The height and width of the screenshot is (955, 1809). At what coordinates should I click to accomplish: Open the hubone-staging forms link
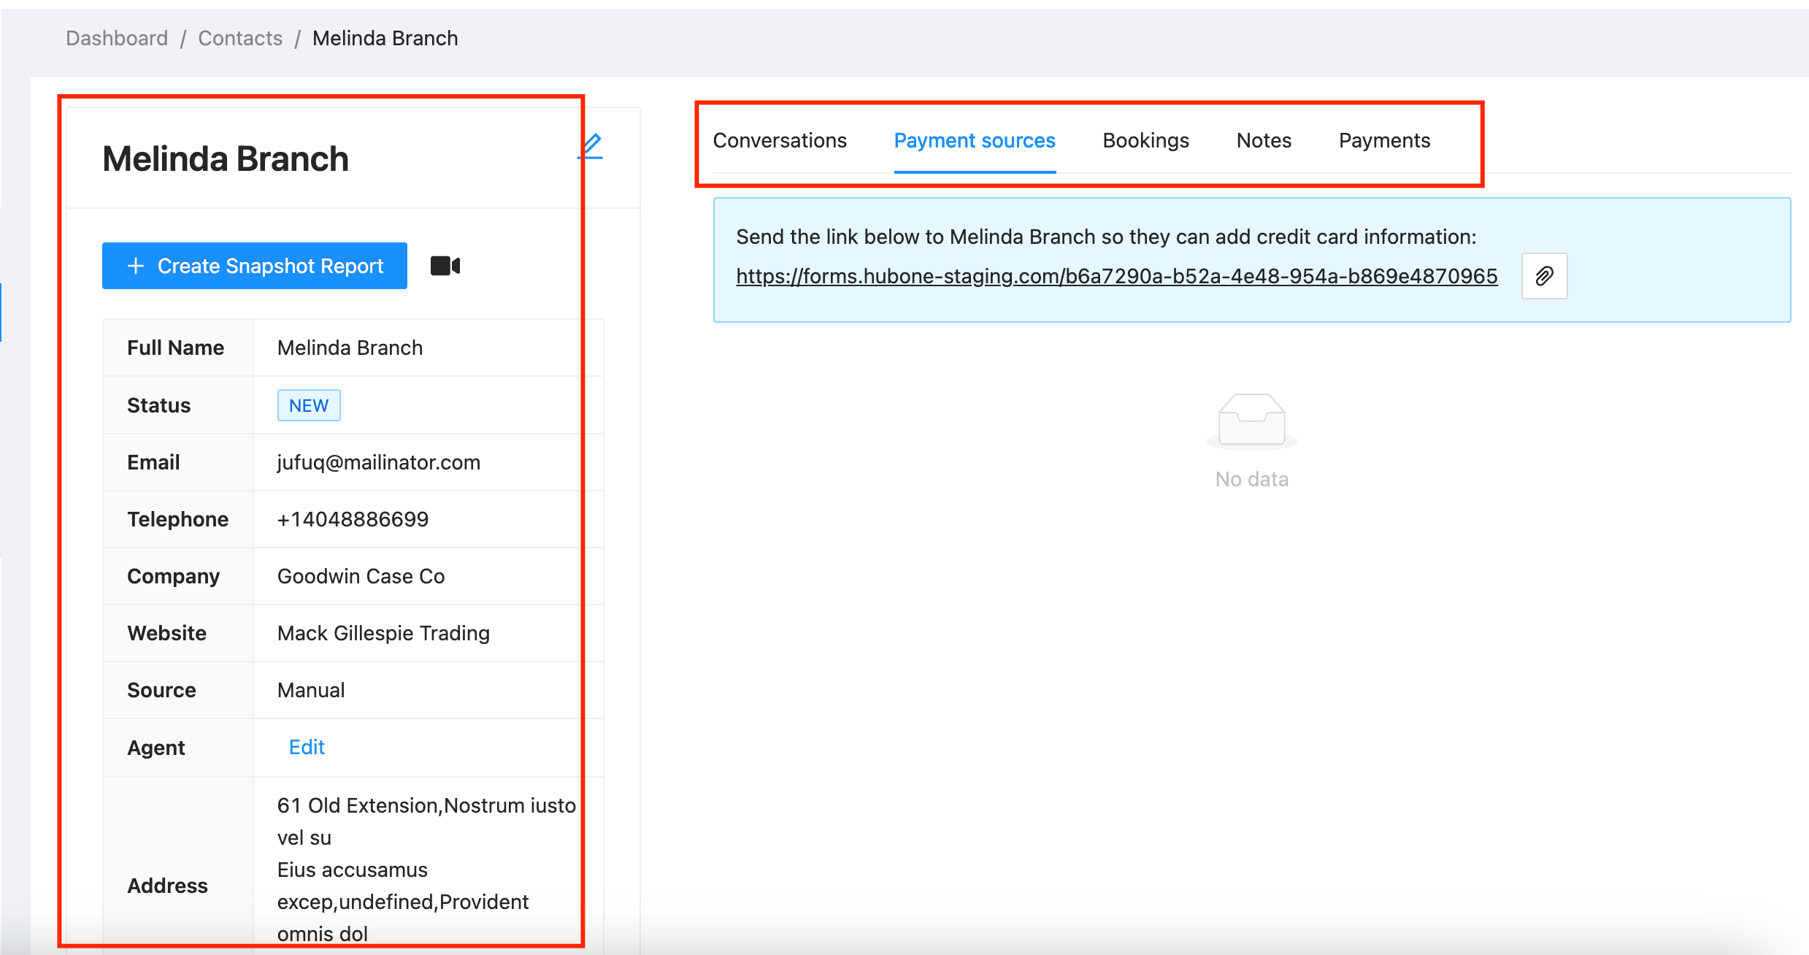pos(1116,276)
